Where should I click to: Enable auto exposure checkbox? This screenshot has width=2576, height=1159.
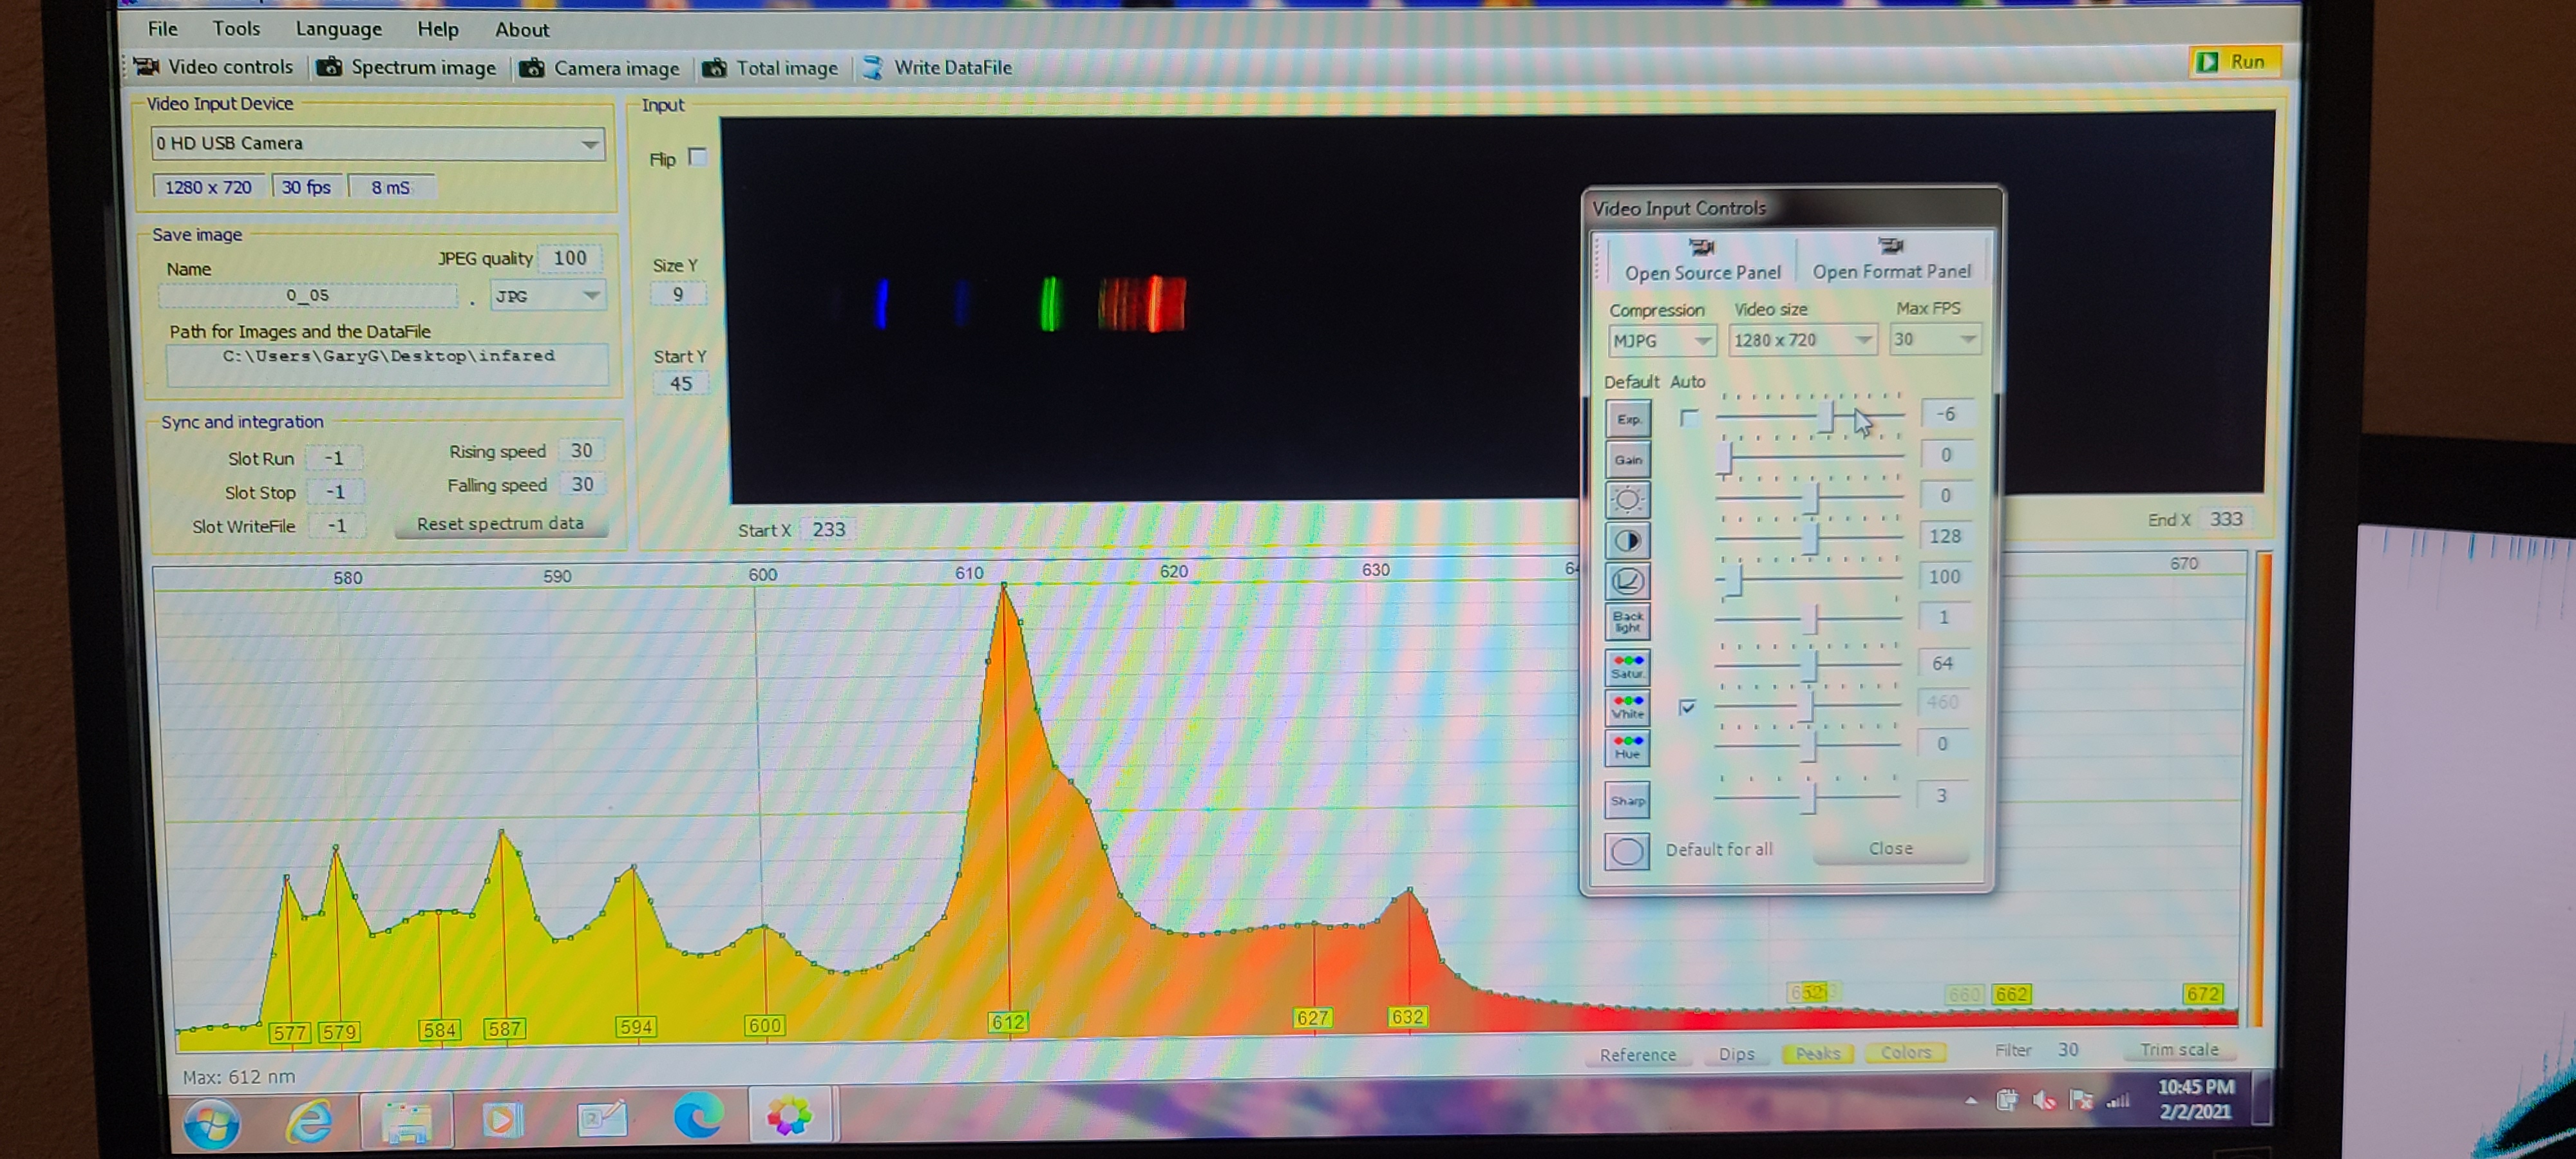[x=1689, y=418]
